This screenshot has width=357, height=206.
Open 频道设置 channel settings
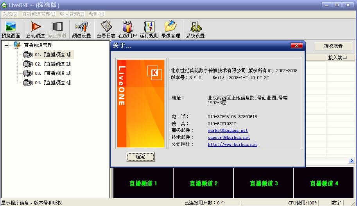coord(81,30)
